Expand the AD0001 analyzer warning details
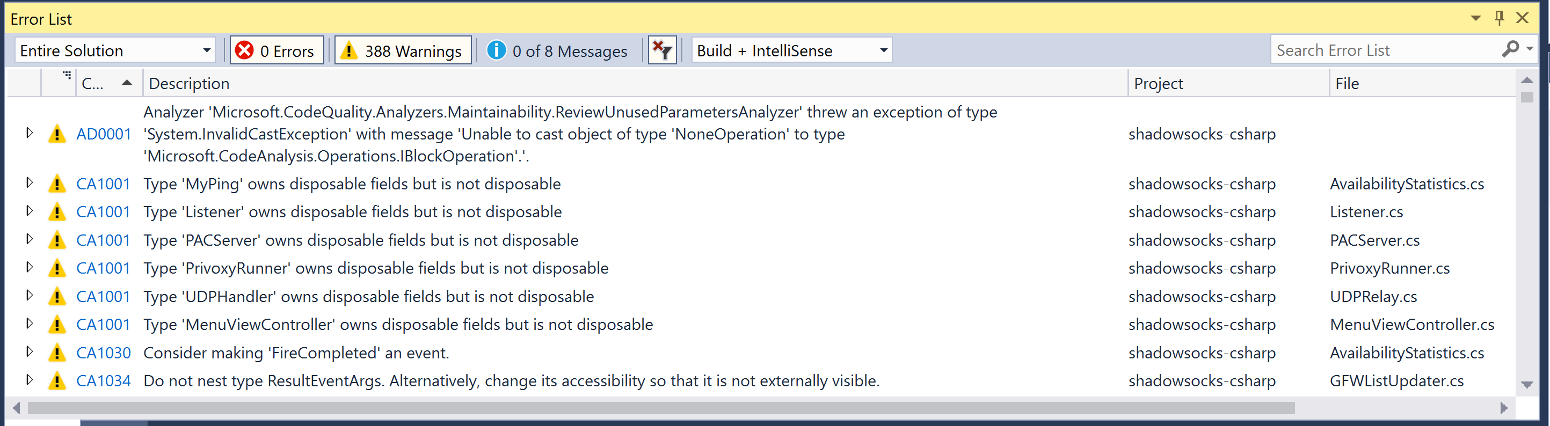Image resolution: width=1550 pixels, height=426 pixels. tap(30, 134)
